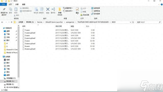
Task: Collapse the ribbon with the chevron
Action: click(159, 5)
